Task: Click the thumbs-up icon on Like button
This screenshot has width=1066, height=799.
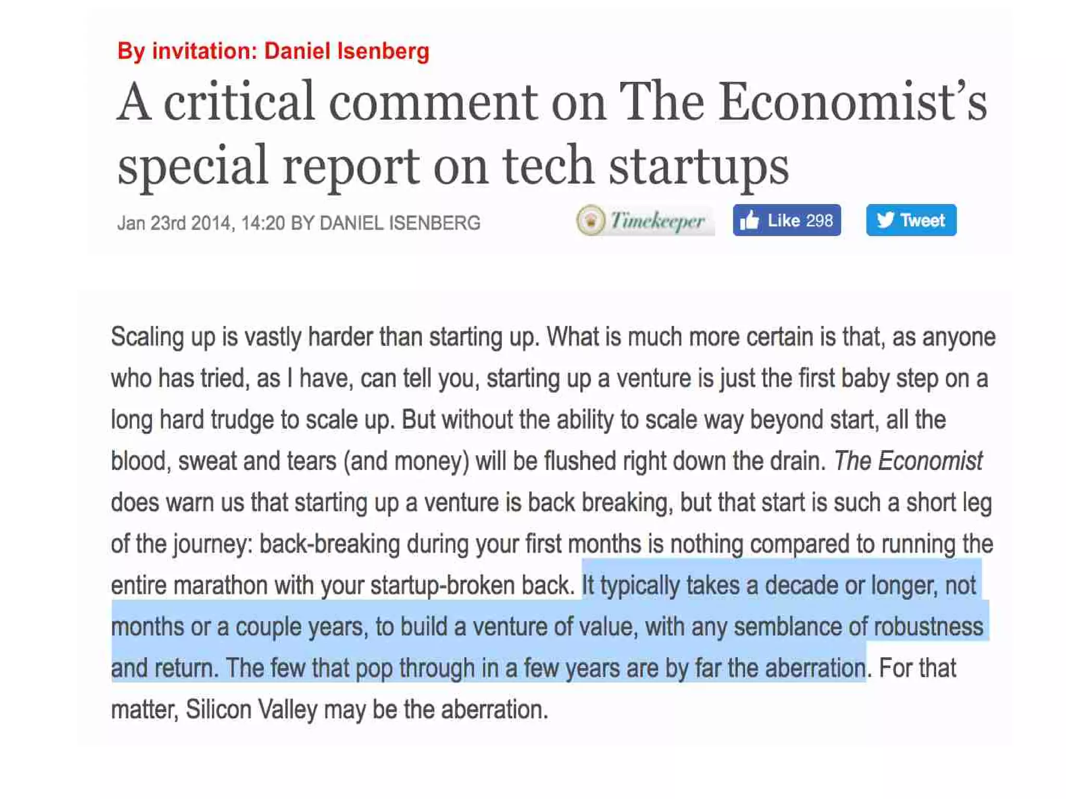Action: (x=750, y=221)
